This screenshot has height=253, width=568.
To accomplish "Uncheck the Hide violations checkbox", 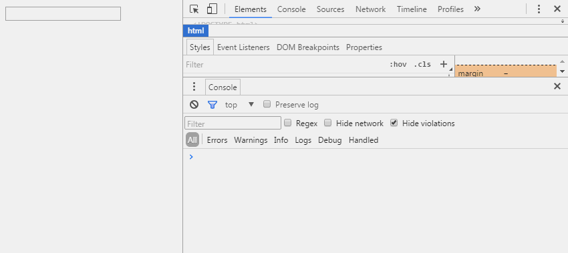I will pyautogui.click(x=394, y=123).
